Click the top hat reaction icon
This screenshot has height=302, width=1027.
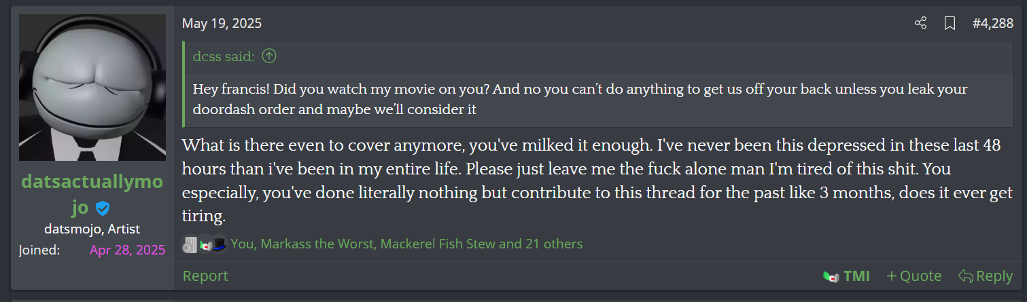(x=219, y=244)
